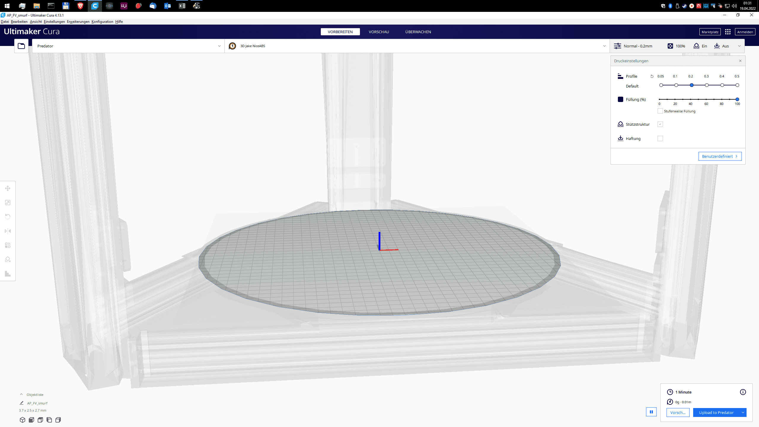The image size is (759, 427).
Task: Switch to the 3D perspective view cube icon
Action: coord(23,420)
